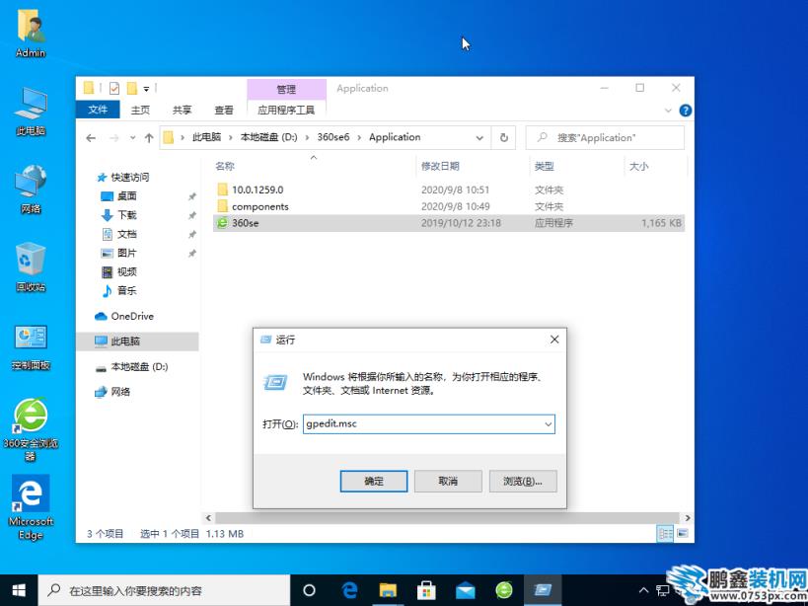Viewport: 808px width, 606px height.
Task: Switch to large icons view in status bar
Action: point(681,534)
